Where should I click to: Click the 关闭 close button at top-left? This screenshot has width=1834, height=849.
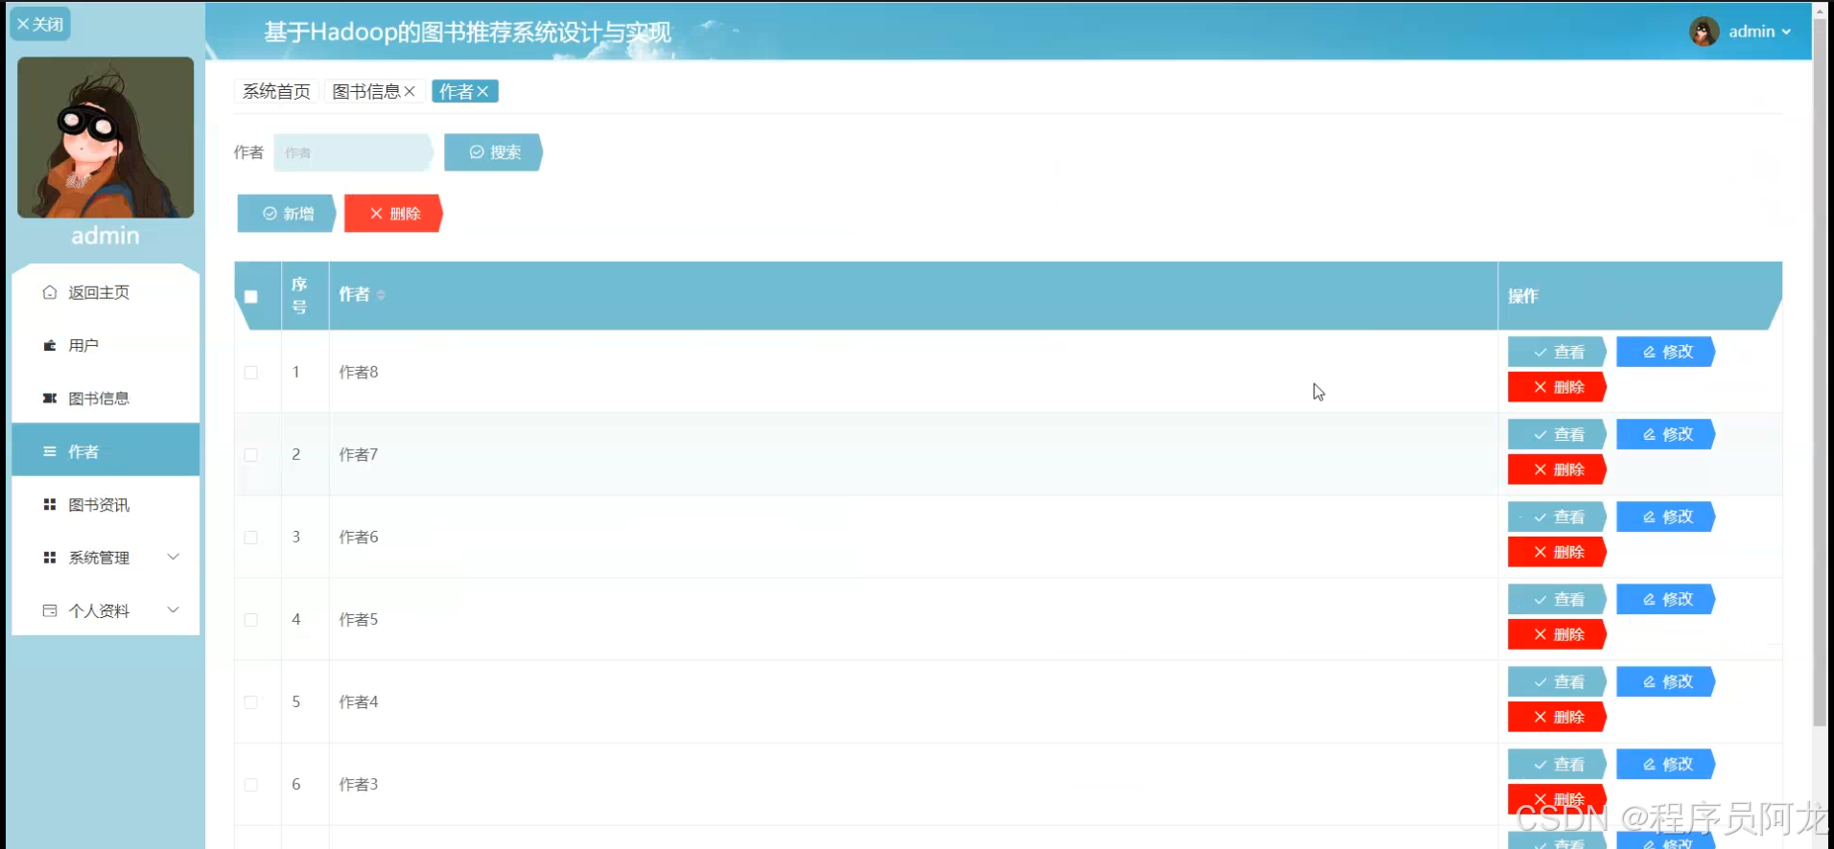pos(40,24)
